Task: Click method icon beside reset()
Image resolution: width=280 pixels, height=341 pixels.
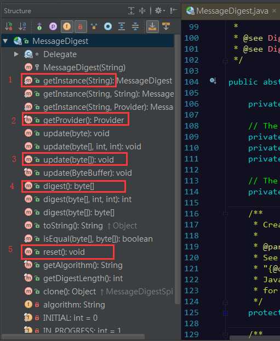Action: [x=28, y=252]
